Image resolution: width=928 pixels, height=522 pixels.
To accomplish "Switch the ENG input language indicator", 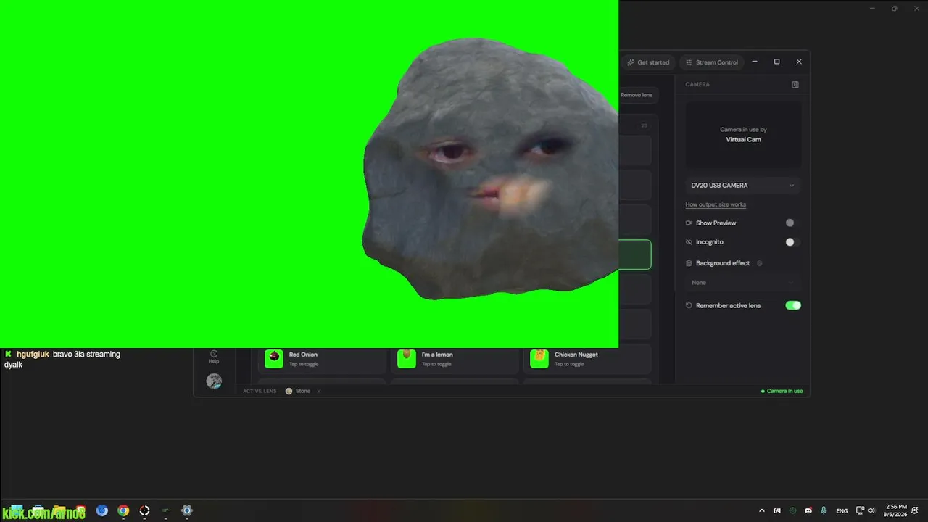I will pos(842,510).
